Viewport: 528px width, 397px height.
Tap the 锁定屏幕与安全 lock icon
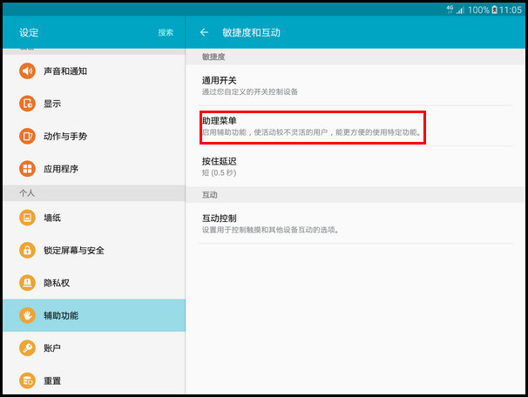27,251
